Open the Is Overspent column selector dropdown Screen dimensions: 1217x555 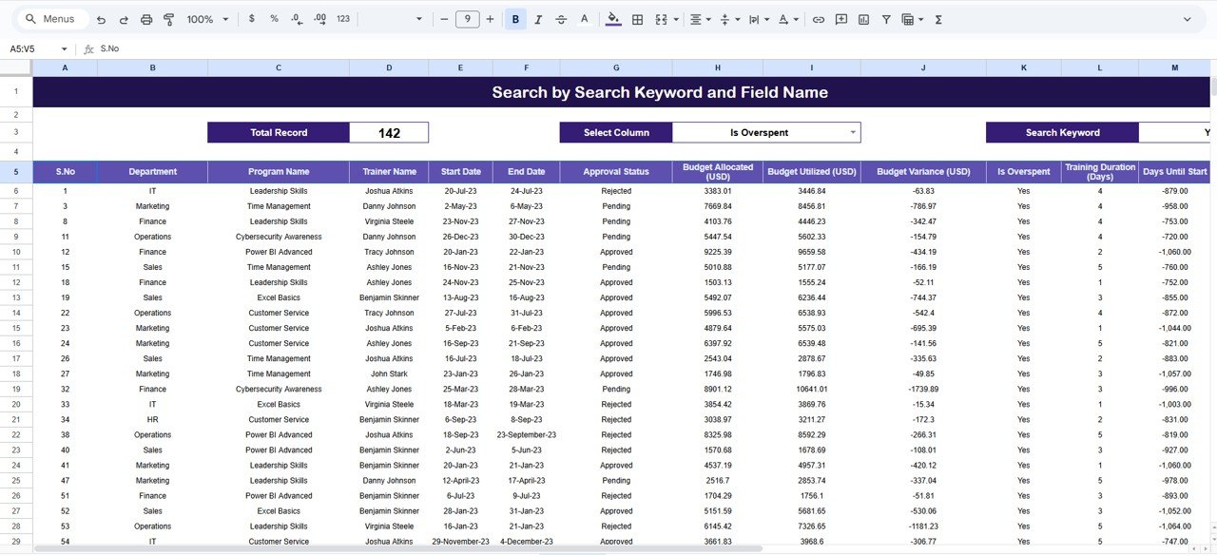[x=852, y=132]
